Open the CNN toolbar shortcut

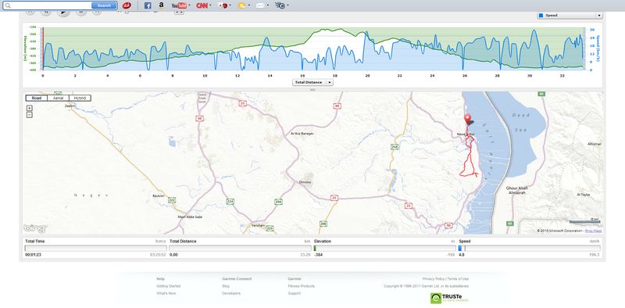[202, 5]
